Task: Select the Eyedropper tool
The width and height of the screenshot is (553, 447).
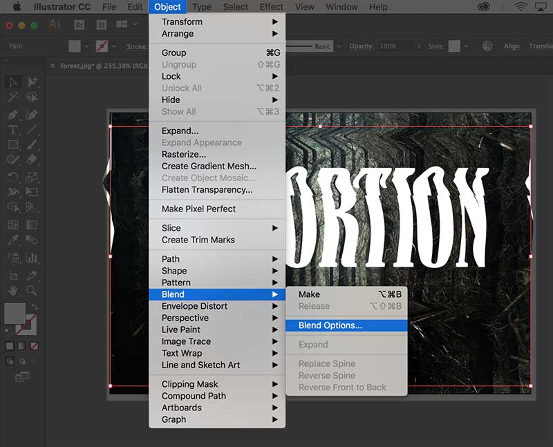Action: click(x=13, y=240)
